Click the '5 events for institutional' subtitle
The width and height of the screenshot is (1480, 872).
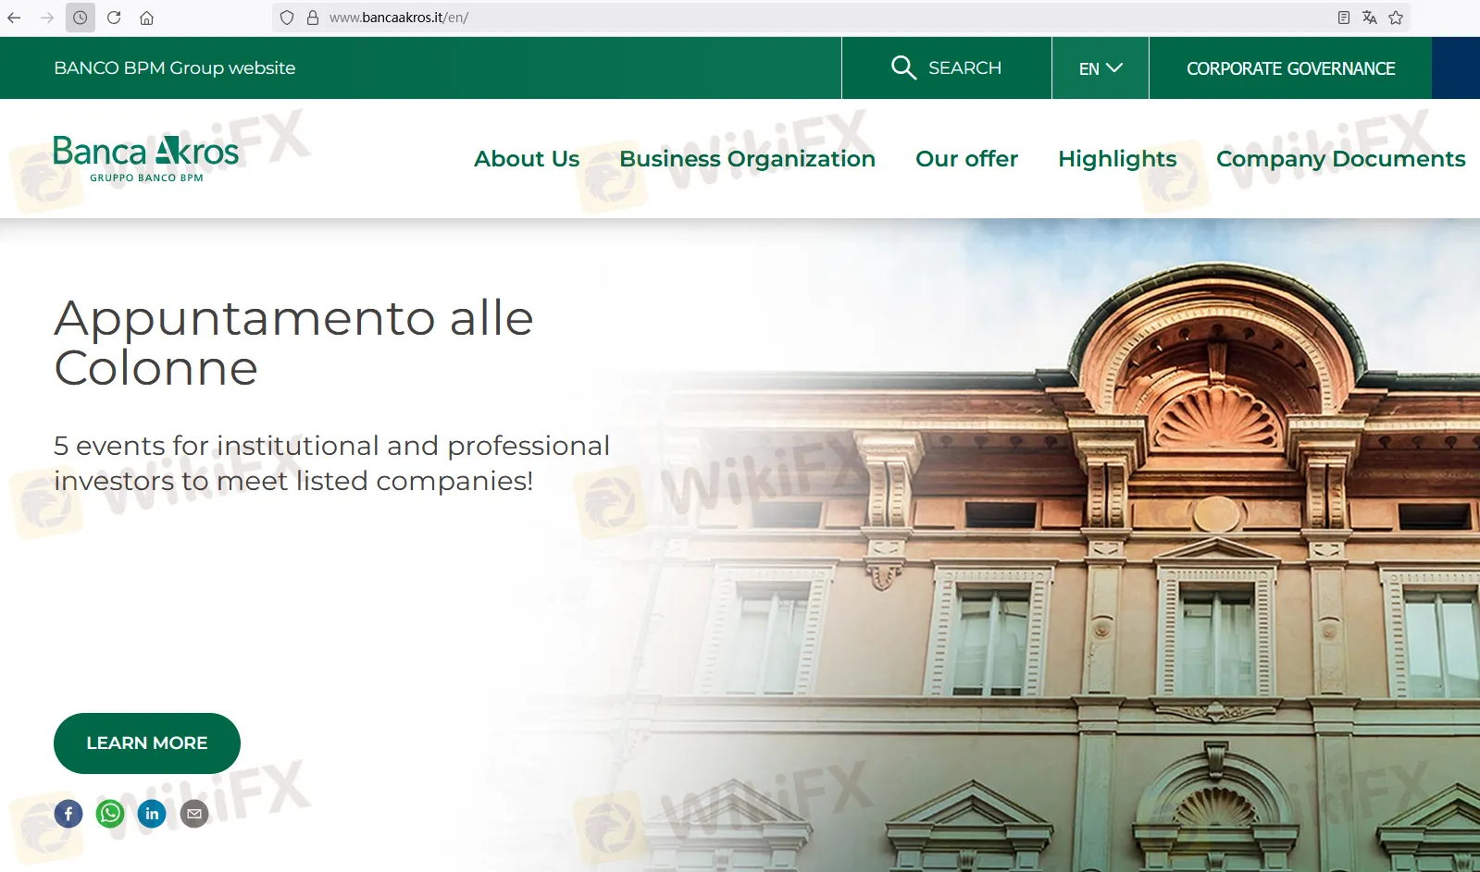[x=331, y=463]
